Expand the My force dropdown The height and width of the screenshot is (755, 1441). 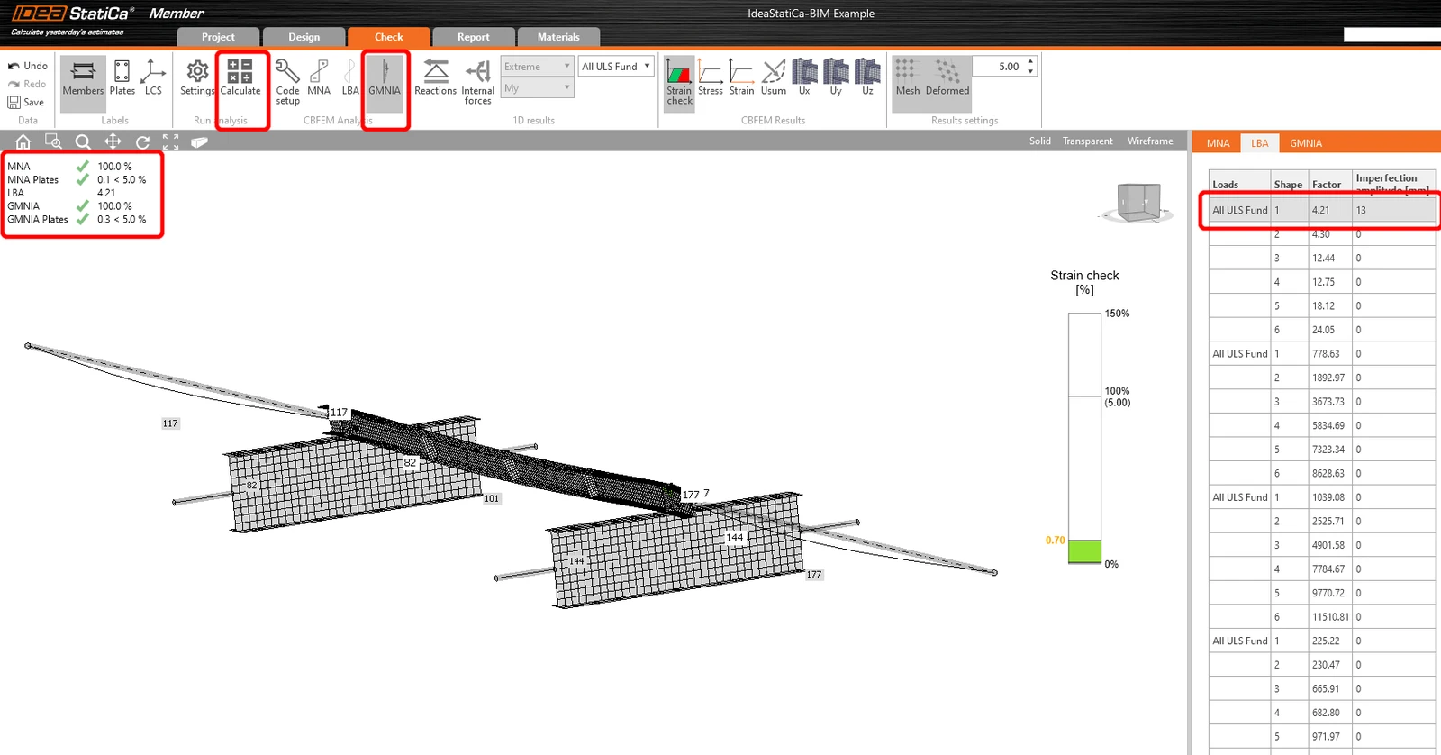click(x=538, y=88)
